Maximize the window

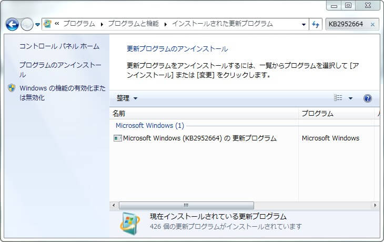coord(348,5)
